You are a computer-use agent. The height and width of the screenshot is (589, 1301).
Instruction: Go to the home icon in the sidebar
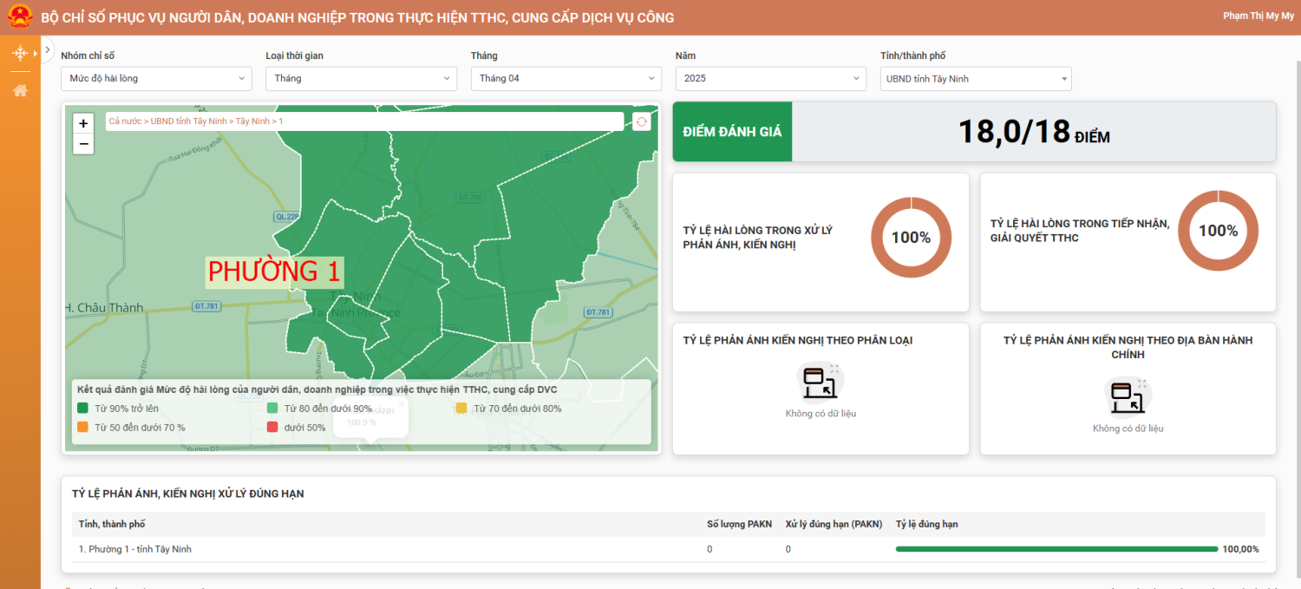tap(20, 90)
